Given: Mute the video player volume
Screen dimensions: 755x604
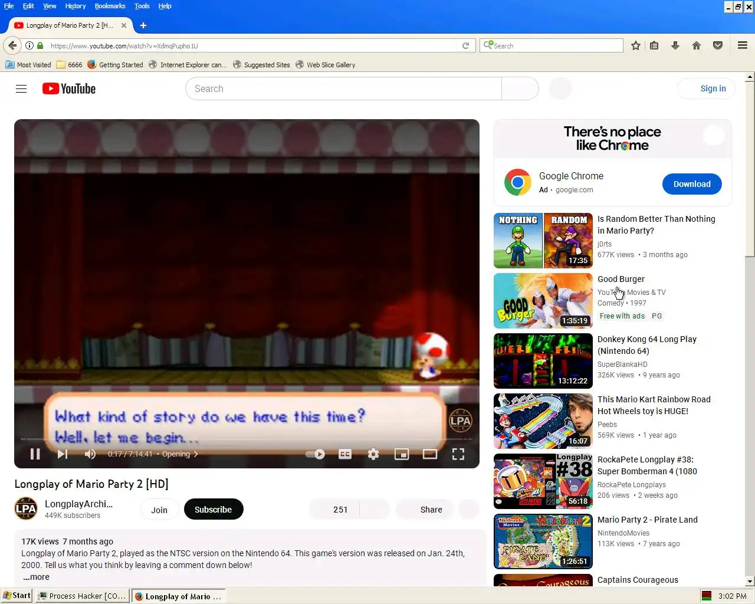Looking at the screenshot, I should (90, 454).
